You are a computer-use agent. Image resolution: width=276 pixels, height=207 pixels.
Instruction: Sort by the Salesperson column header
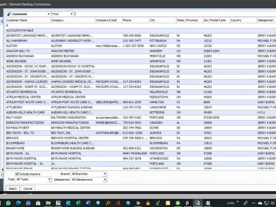[x=267, y=20]
